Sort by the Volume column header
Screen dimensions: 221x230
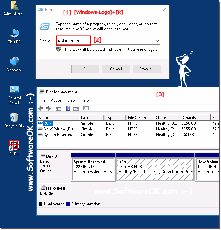(58, 118)
